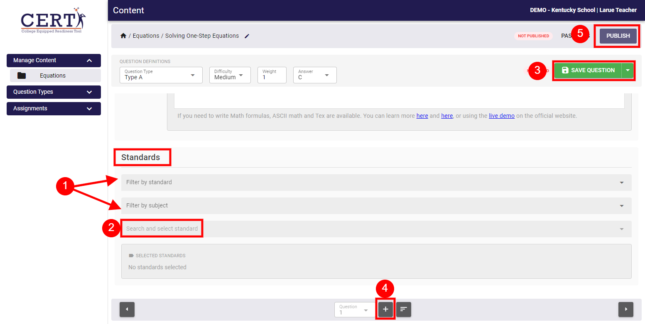645x324 pixels.
Task: Click the Search and select standard field
Action: 162,229
